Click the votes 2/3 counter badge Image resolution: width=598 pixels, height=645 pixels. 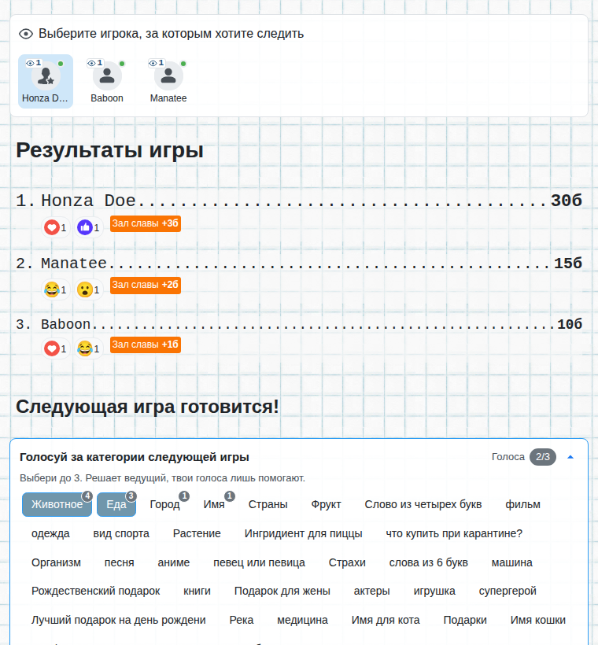tap(542, 457)
